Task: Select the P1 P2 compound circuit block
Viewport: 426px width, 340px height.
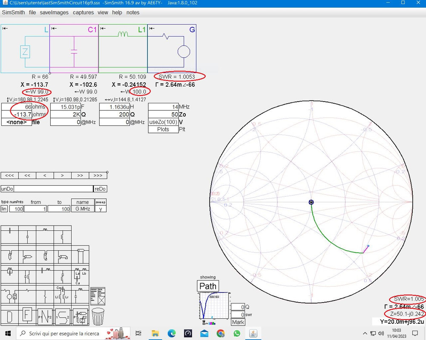Action: [x=81, y=316]
